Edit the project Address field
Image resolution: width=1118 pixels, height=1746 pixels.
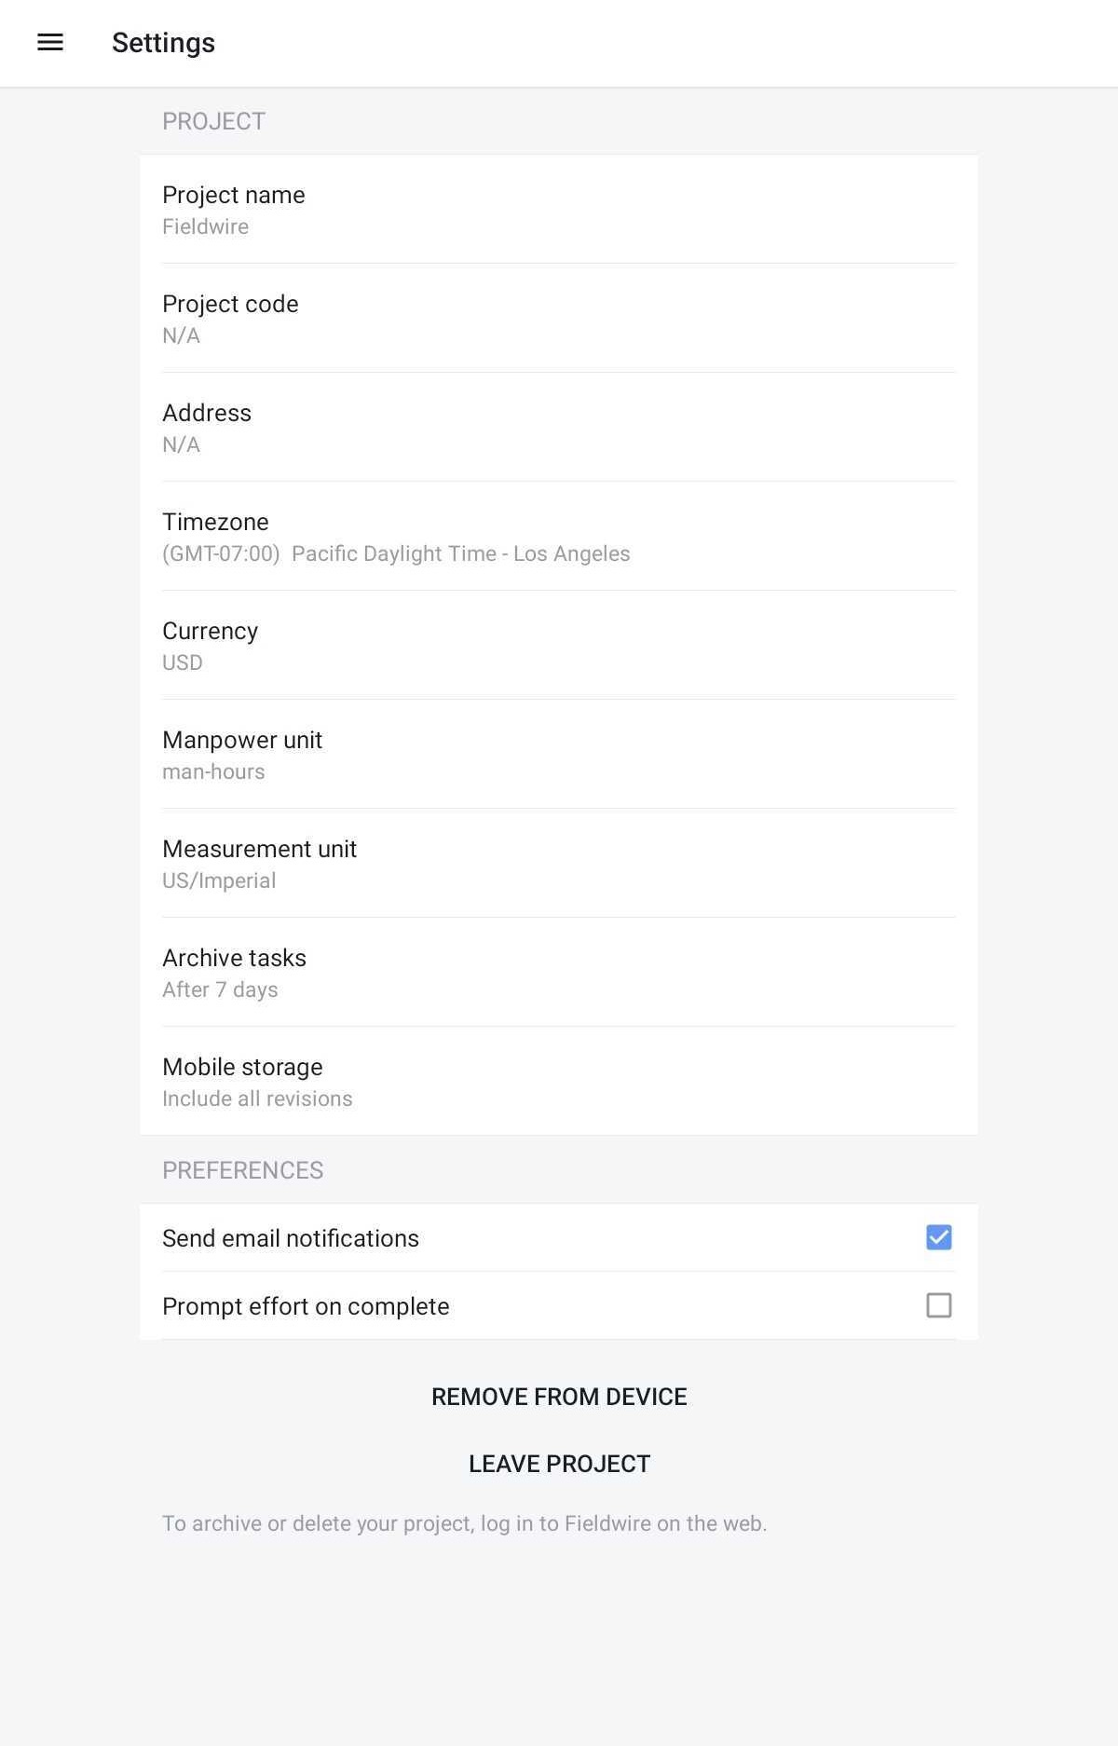point(559,427)
